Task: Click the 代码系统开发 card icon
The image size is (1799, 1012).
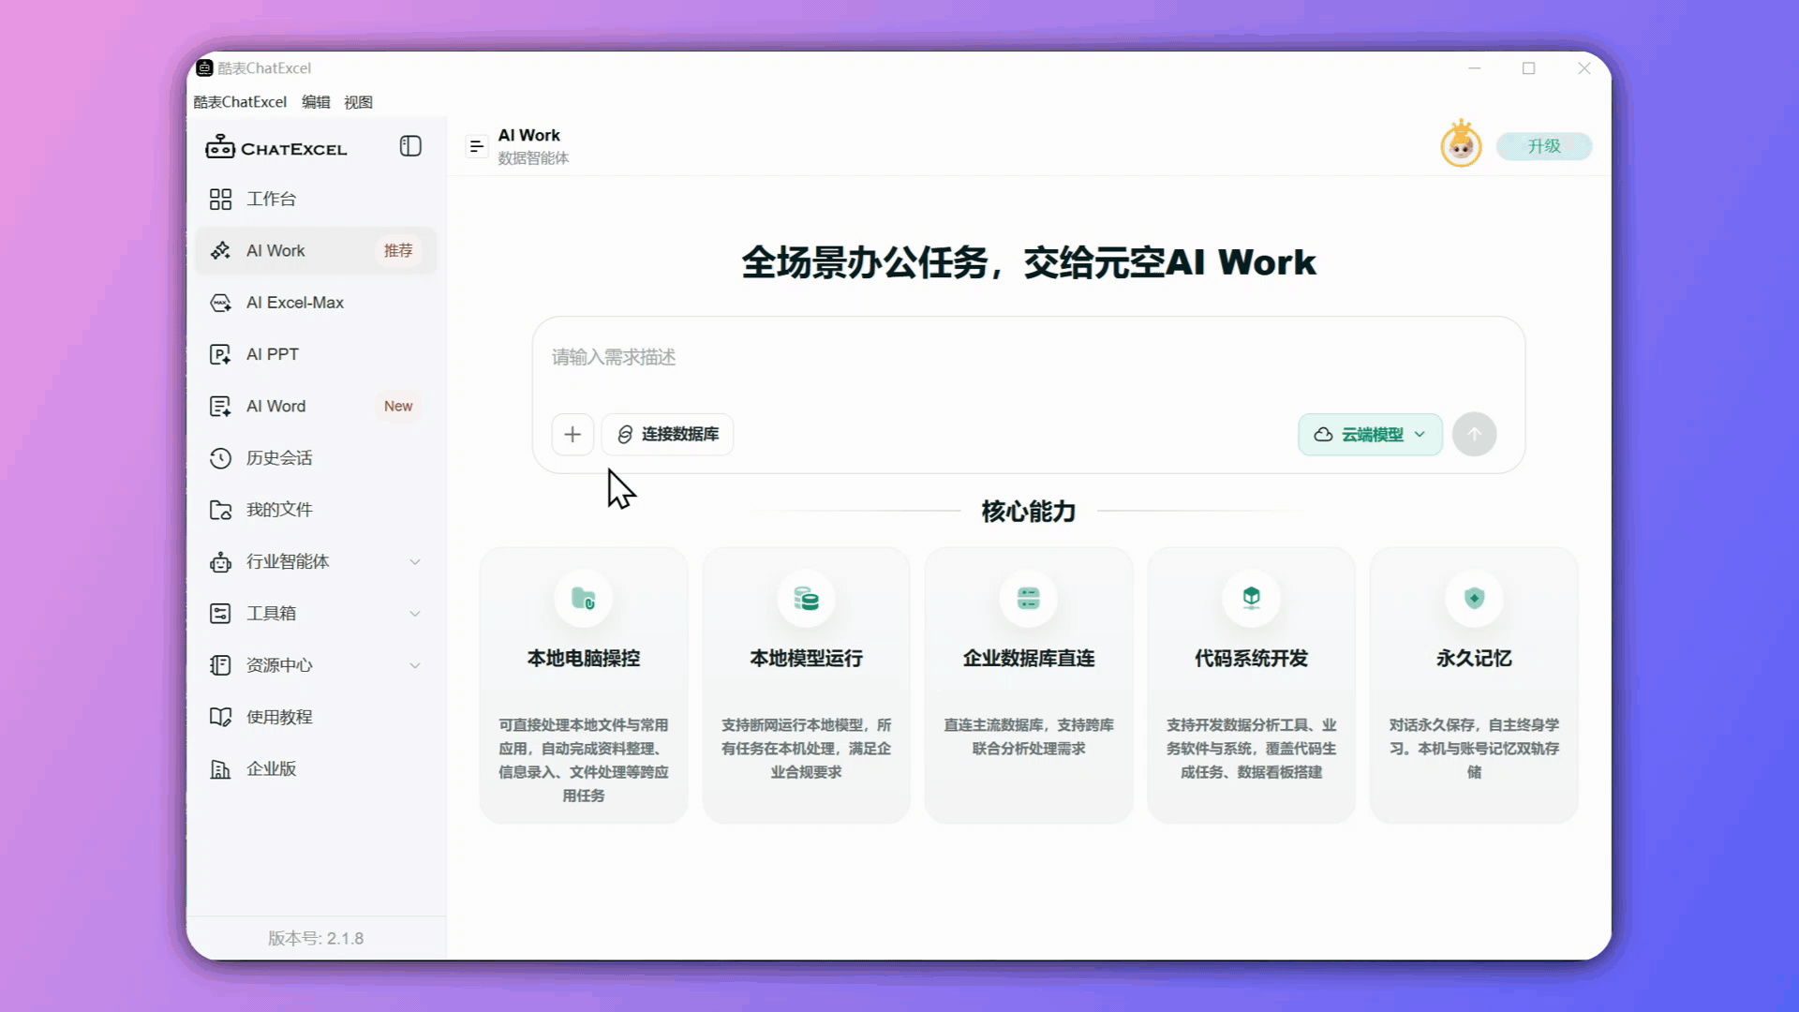Action: 1251,598
